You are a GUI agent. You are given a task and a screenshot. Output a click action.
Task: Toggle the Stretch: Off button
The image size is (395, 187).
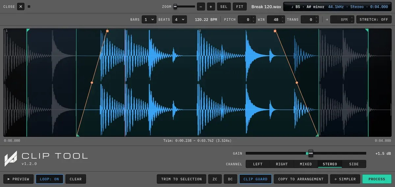pyautogui.click(x=374, y=19)
